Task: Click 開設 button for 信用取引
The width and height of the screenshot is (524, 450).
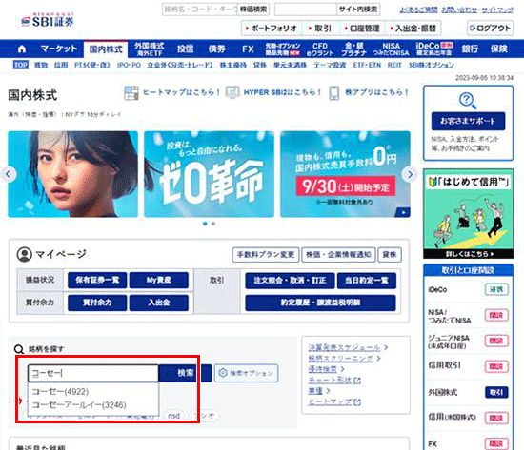Action: (x=496, y=366)
